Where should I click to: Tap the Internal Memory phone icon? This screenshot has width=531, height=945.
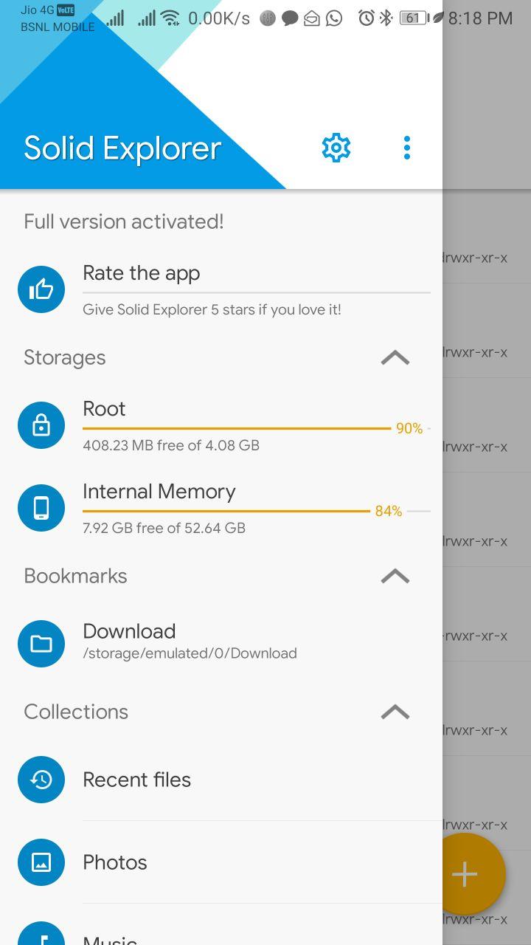pos(41,507)
